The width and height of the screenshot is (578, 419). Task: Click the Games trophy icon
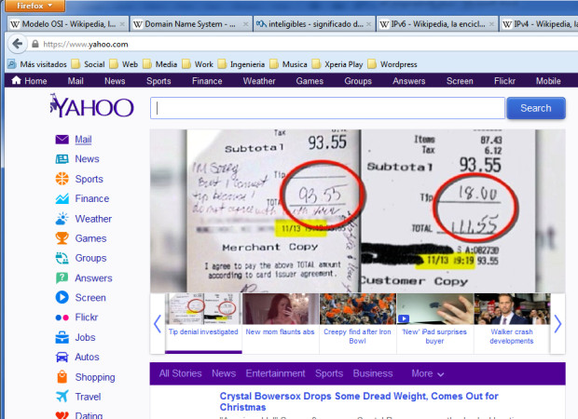62,238
